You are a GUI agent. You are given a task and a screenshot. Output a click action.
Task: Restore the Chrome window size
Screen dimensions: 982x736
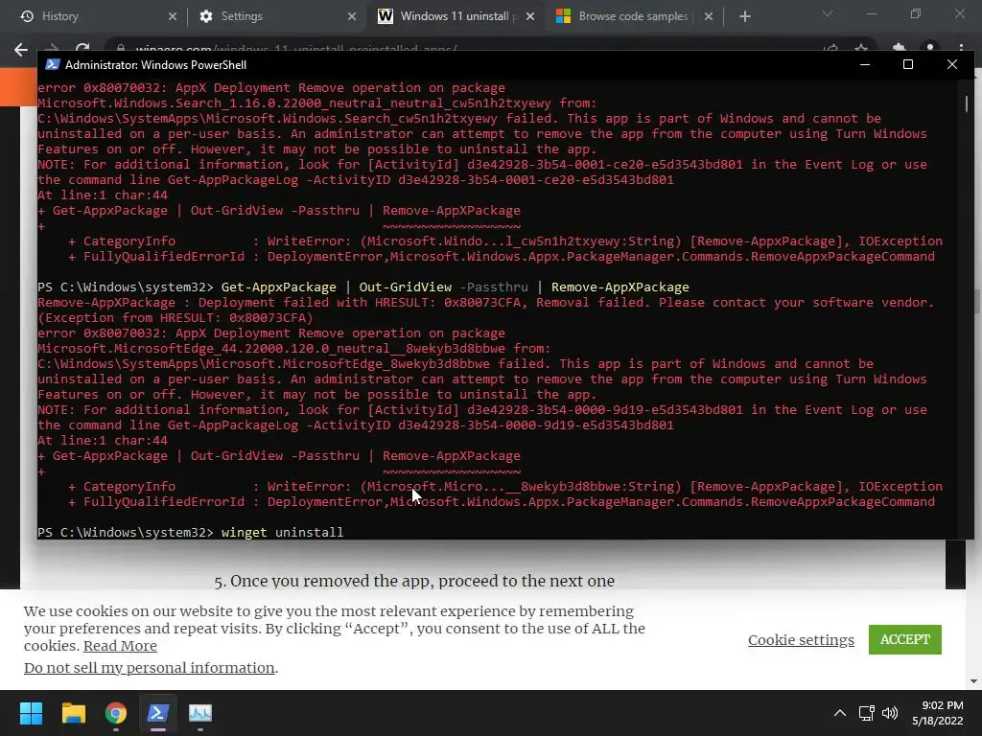(x=916, y=13)
